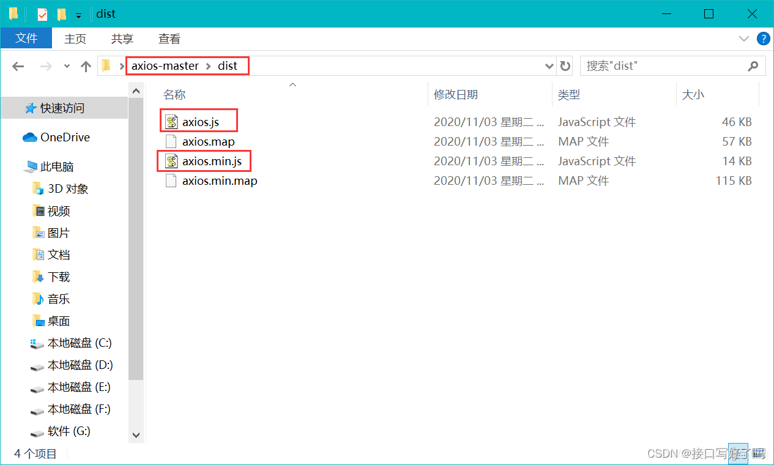Sort by the 修改日期 column header
Image resolution: width=774 pixels, height=465 pixels.
[456, 95]
